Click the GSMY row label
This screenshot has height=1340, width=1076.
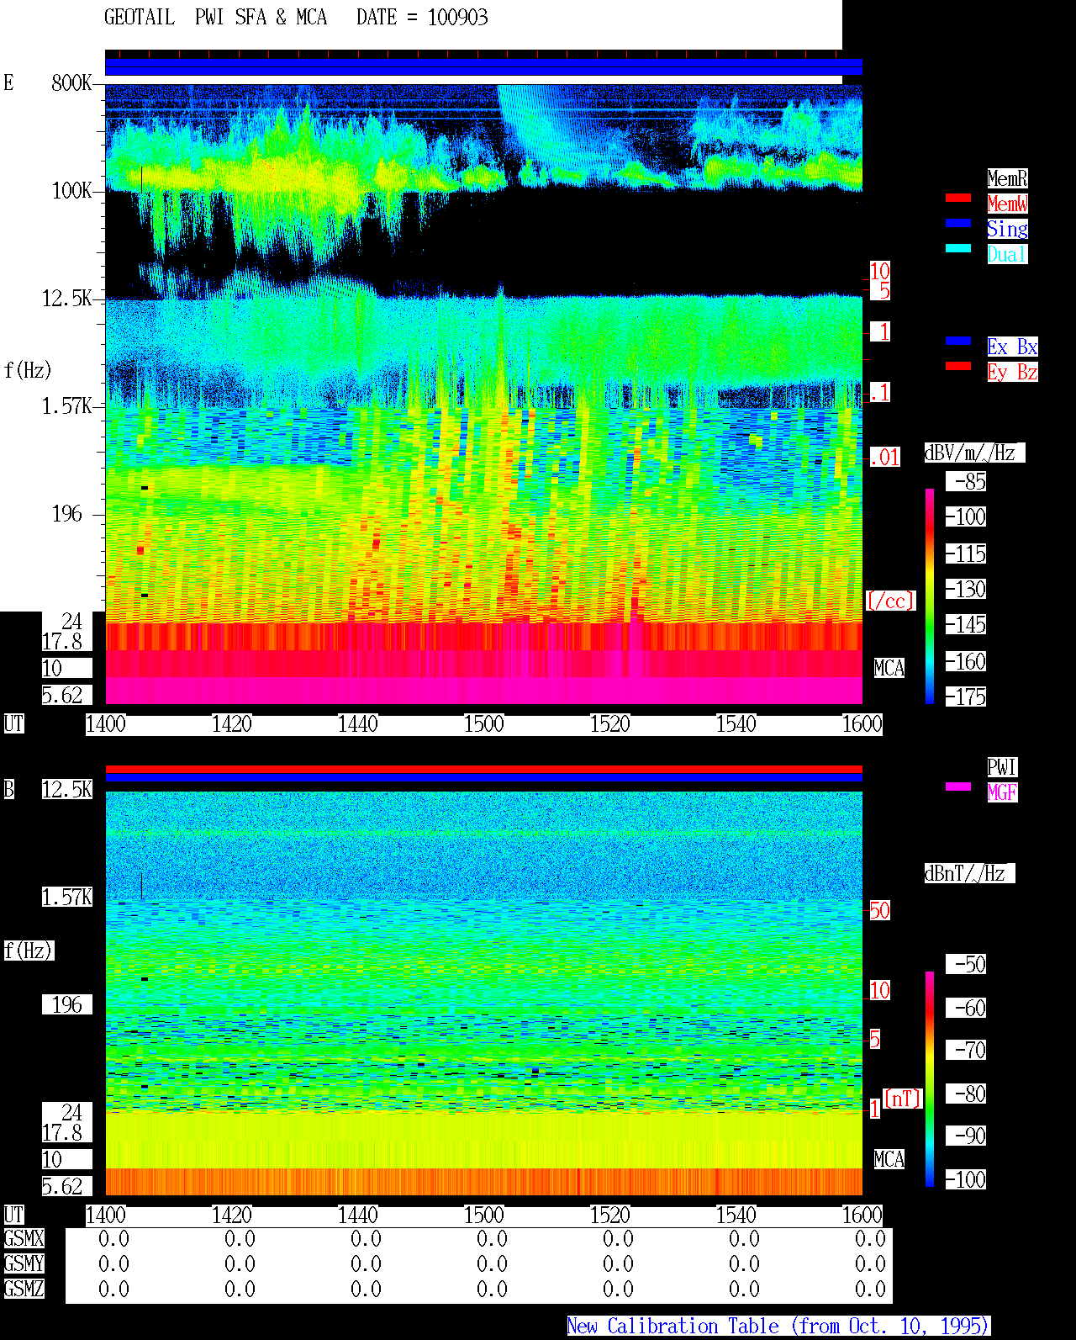tap(24, 1264)
